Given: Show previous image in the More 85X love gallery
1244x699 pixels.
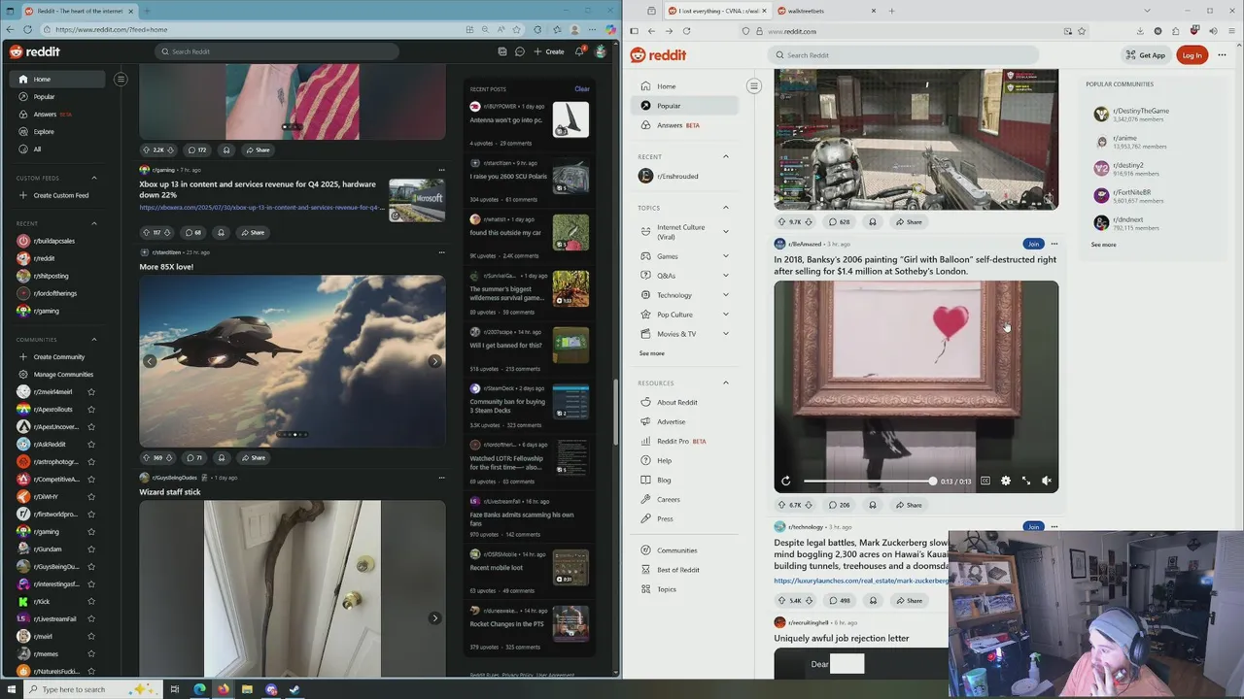Looking at the screenshot, I should [150, 361].
